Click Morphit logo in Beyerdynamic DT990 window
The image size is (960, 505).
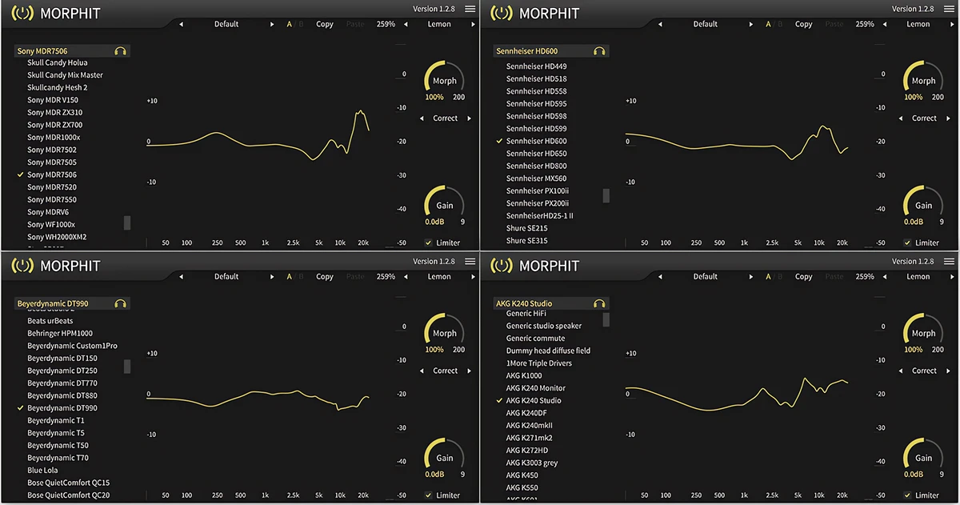[23, 266]
